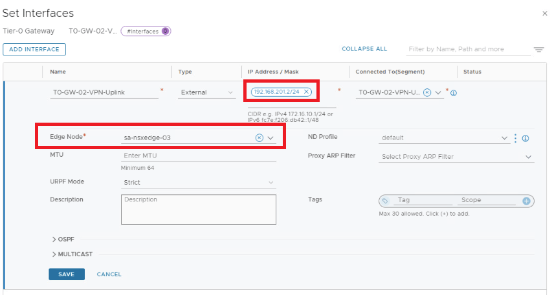Expand the OSPF section
This screenshot has width=552, height=295.
click(x=63, y=239)
